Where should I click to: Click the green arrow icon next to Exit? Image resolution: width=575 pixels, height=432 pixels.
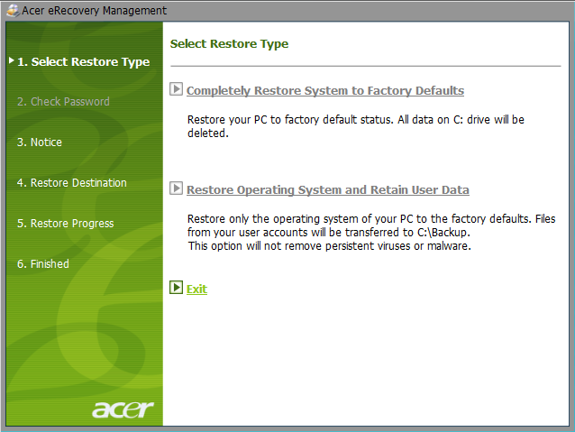pos(176,288)
